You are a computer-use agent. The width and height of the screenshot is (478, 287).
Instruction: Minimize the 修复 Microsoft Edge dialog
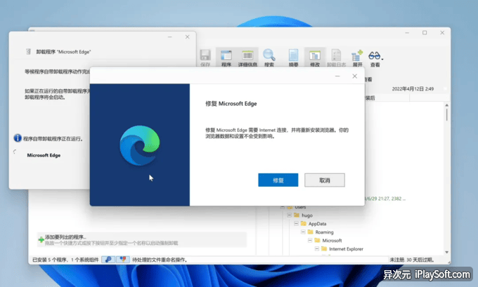(x=337, y=76)
